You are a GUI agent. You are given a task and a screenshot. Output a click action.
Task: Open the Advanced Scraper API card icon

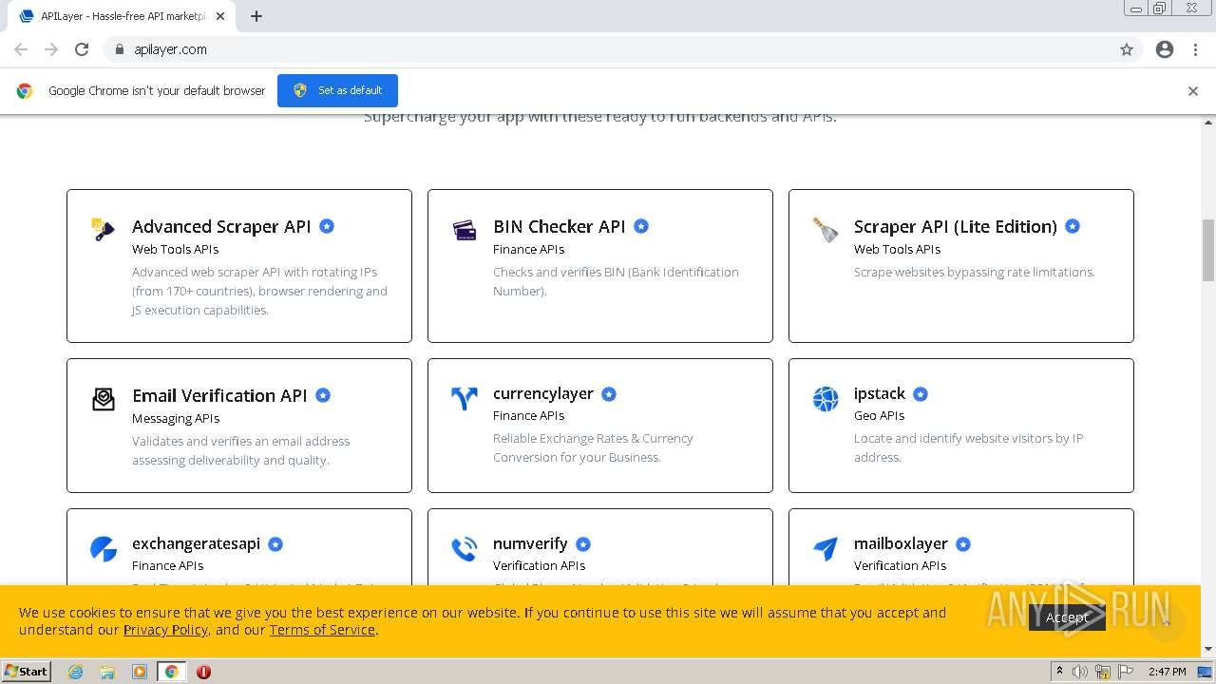click(x=103, y=229)
